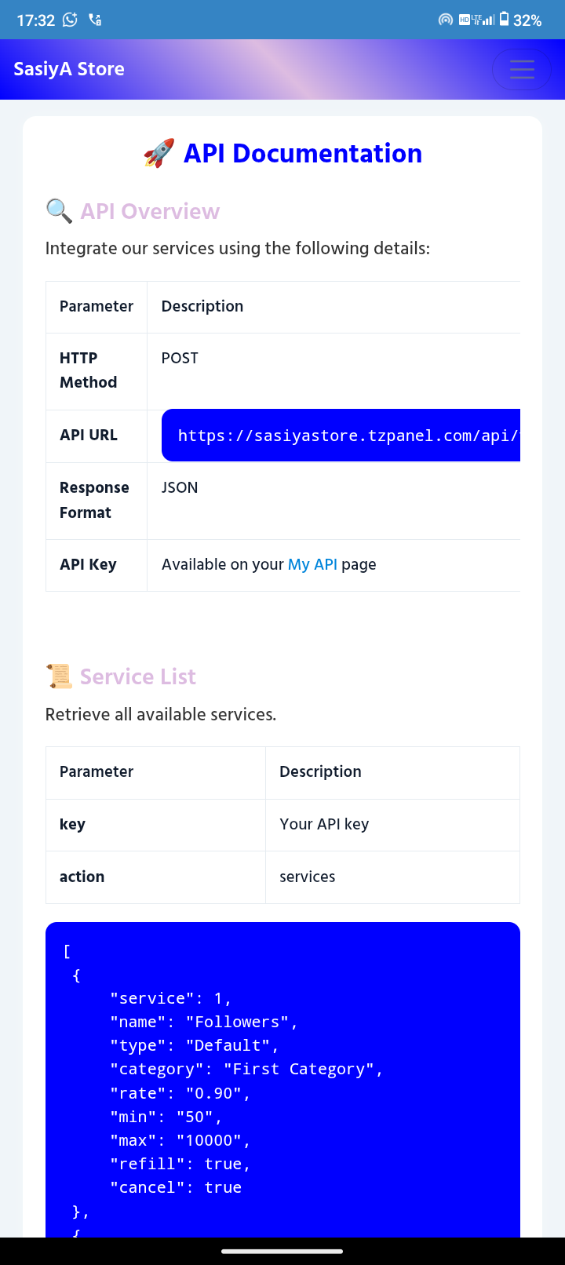Tap the scroll icon beside Service List
This screenshot has width=565, height=1265.
pyautogui.click(x=60, y=676)
